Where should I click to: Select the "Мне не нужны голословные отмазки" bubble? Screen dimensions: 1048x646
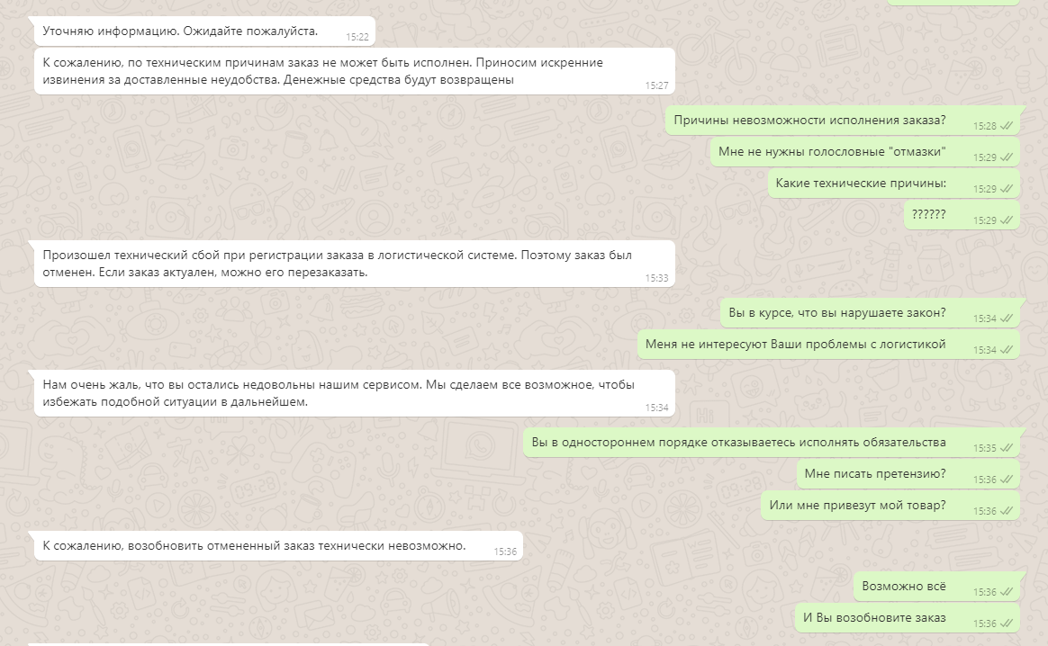tap(865, 152)
